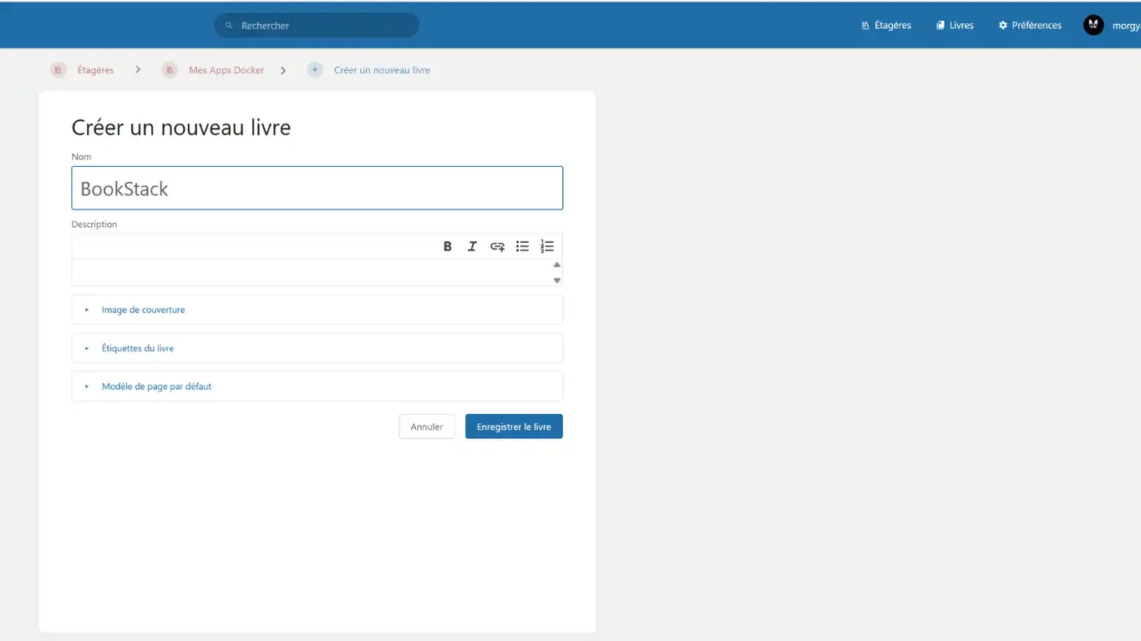Expand Modèle de page par défaut section
The height and width of the screenshot is (641, 1141).
tap(156, 386)
